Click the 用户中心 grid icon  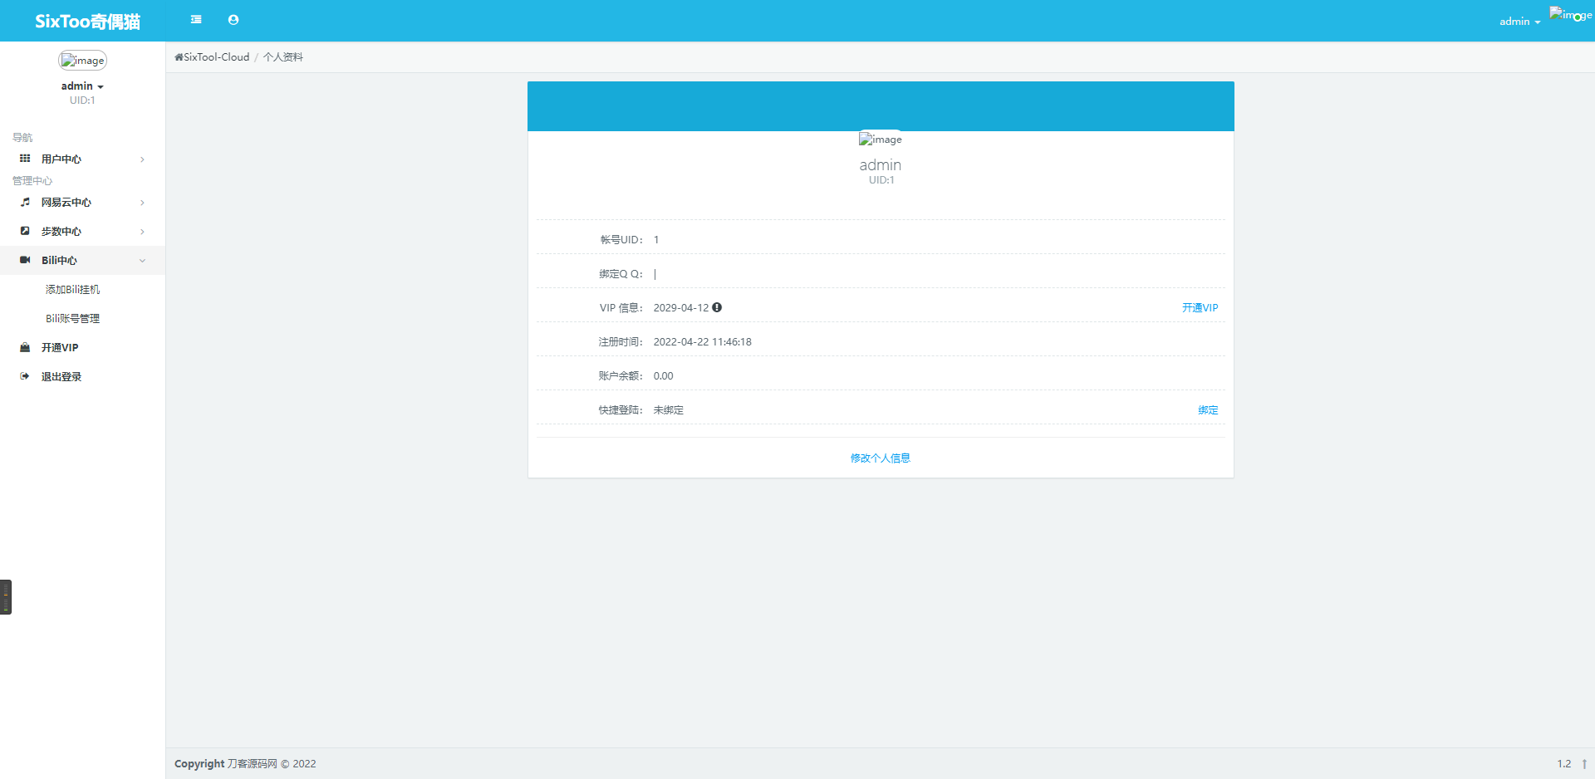pyautogui.click(x=25, y=159)
